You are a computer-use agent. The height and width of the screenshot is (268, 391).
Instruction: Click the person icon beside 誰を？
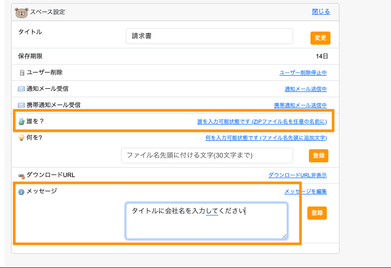[22, 121]
